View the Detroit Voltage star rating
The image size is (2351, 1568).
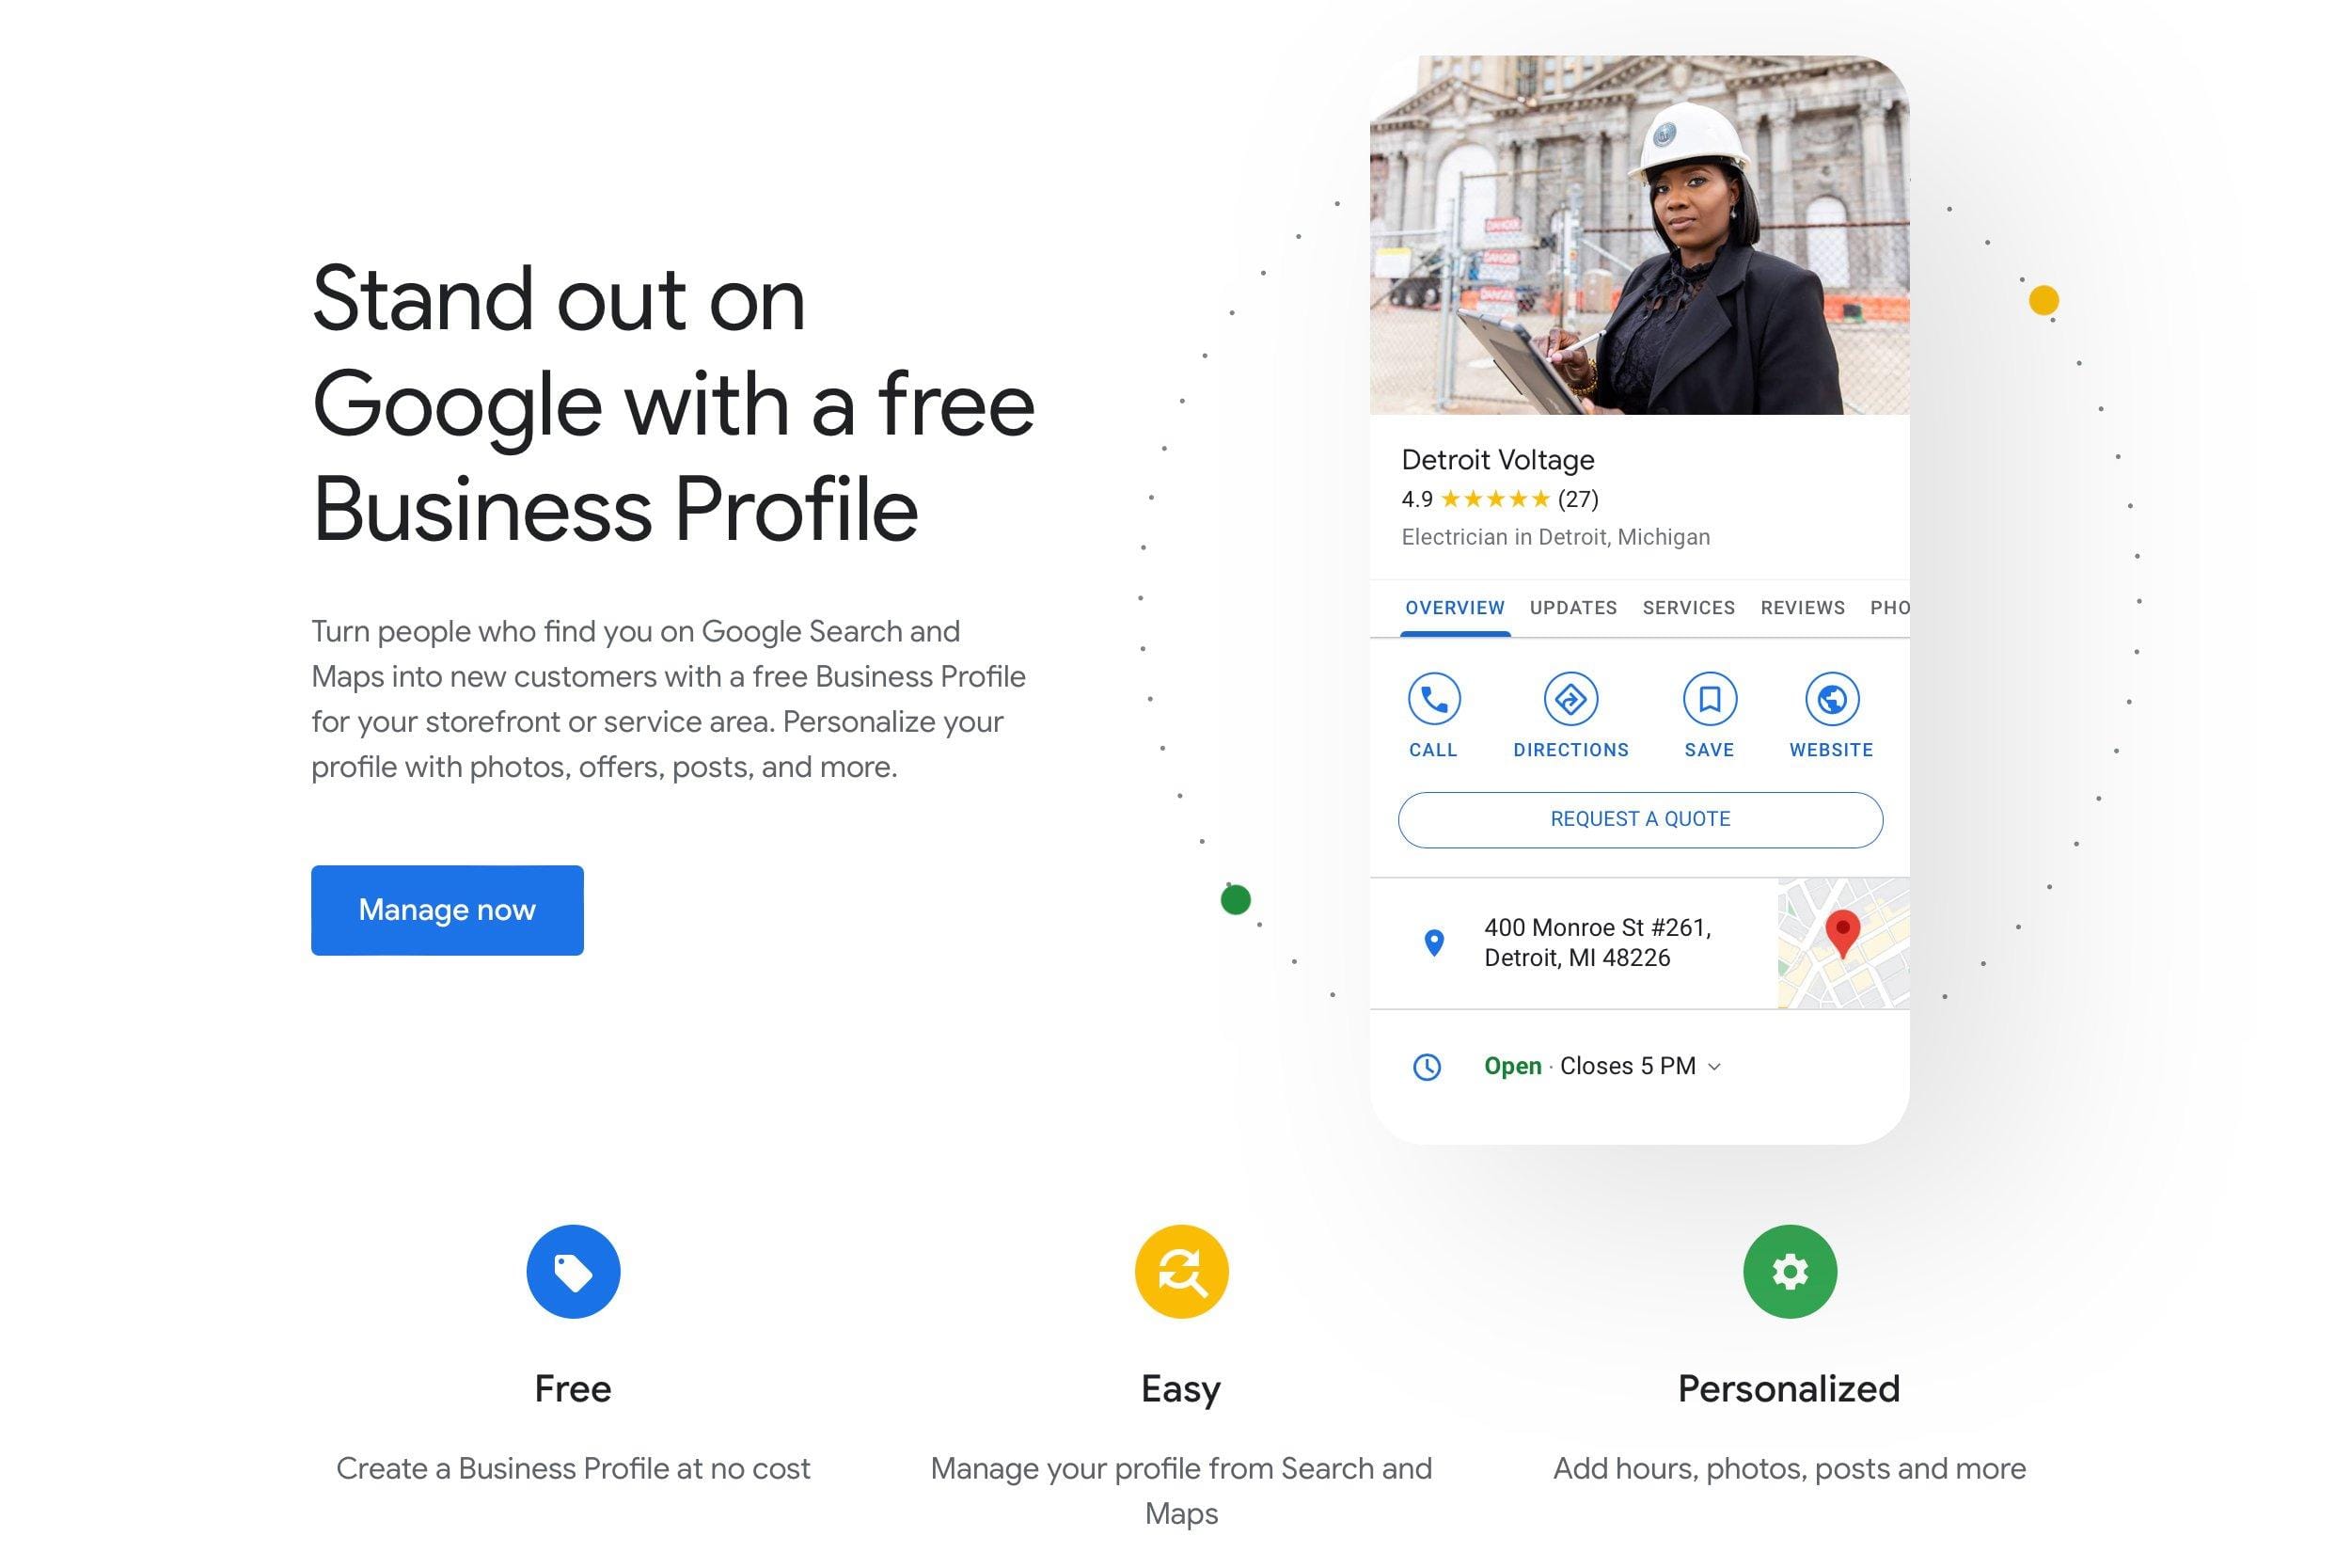tap(1494, 499)
